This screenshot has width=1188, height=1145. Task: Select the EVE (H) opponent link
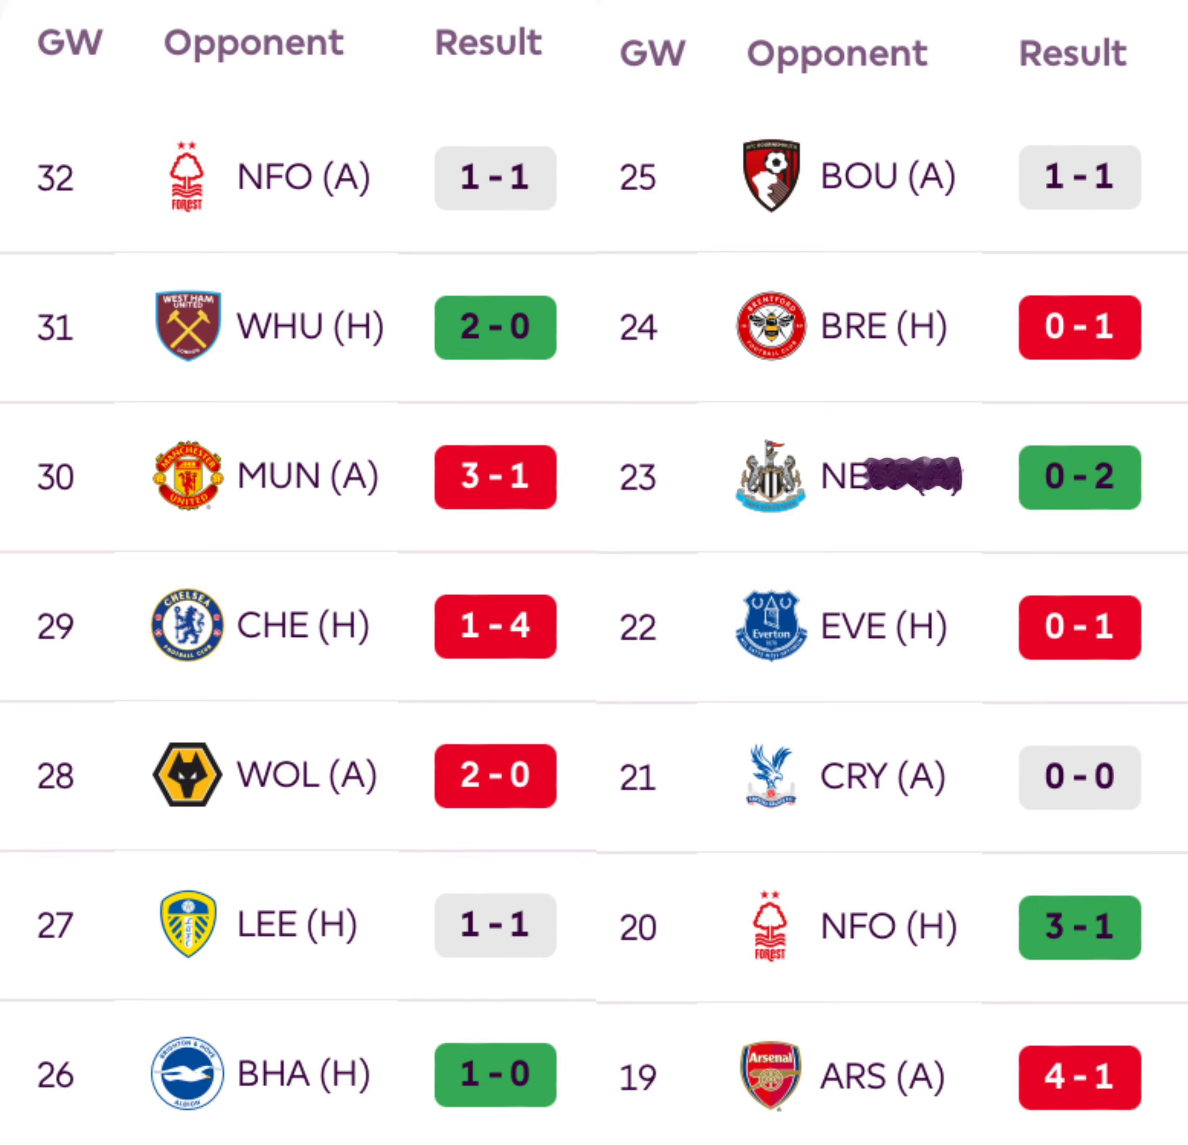[883, 627]
